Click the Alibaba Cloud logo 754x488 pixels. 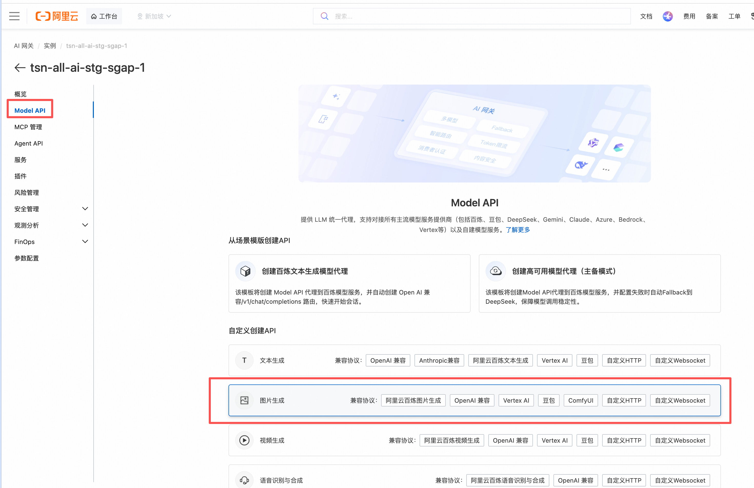57,16
